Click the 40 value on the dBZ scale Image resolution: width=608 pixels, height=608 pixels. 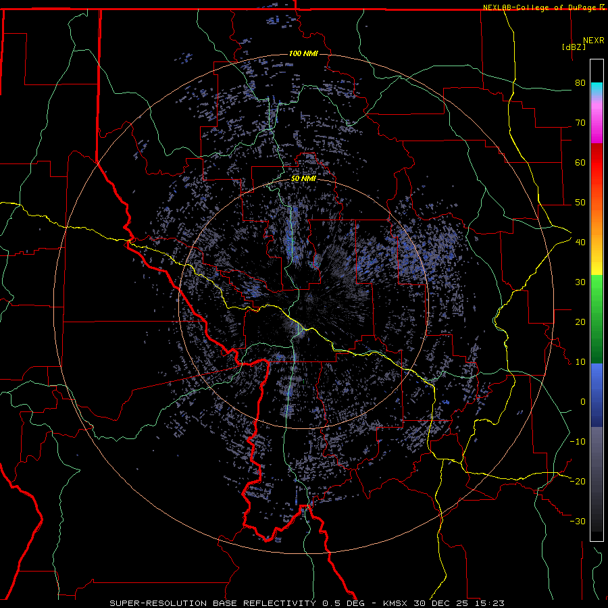[580, 243]
